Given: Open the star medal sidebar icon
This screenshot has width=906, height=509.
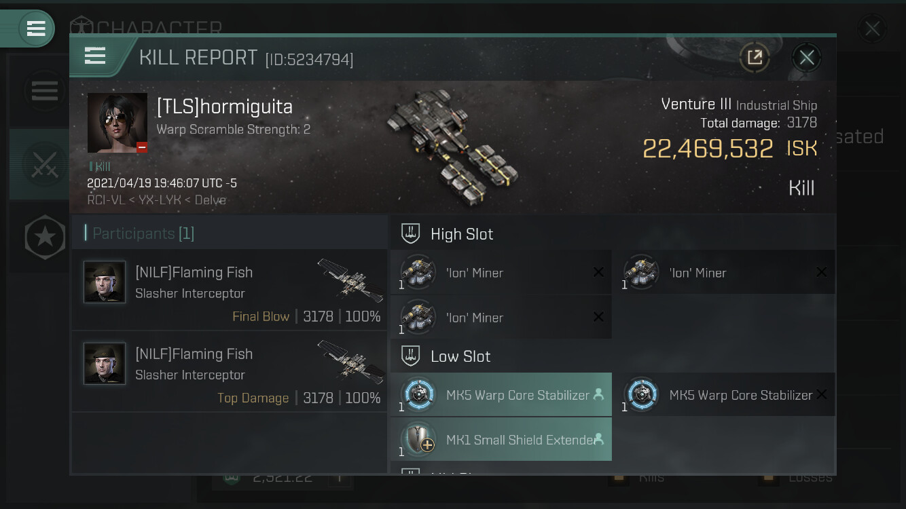Looking at the screenshot, I should coord(45,238).
